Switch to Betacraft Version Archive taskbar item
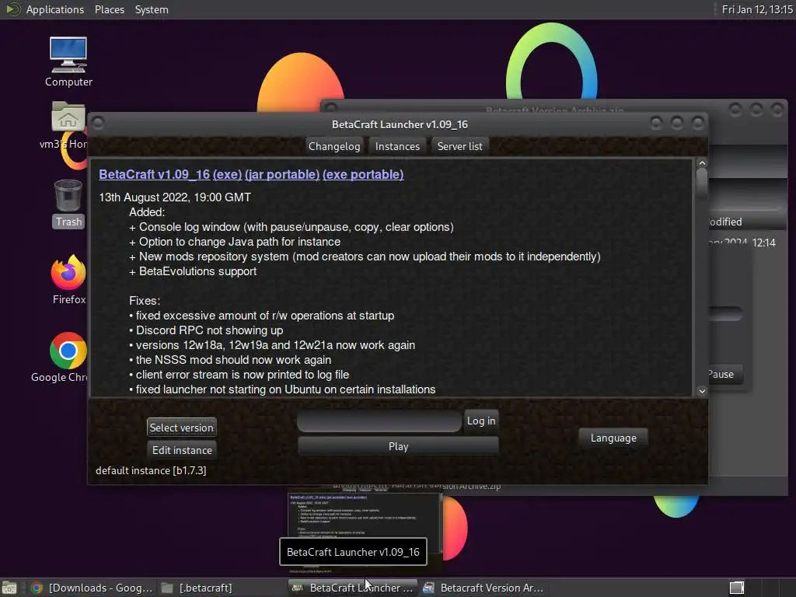796x597 pixels. 484,588
